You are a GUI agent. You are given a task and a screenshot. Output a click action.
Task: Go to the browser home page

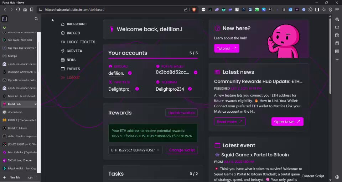click(25, 10)
